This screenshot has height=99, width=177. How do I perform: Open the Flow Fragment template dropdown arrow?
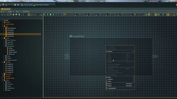(x=75, y=15)
